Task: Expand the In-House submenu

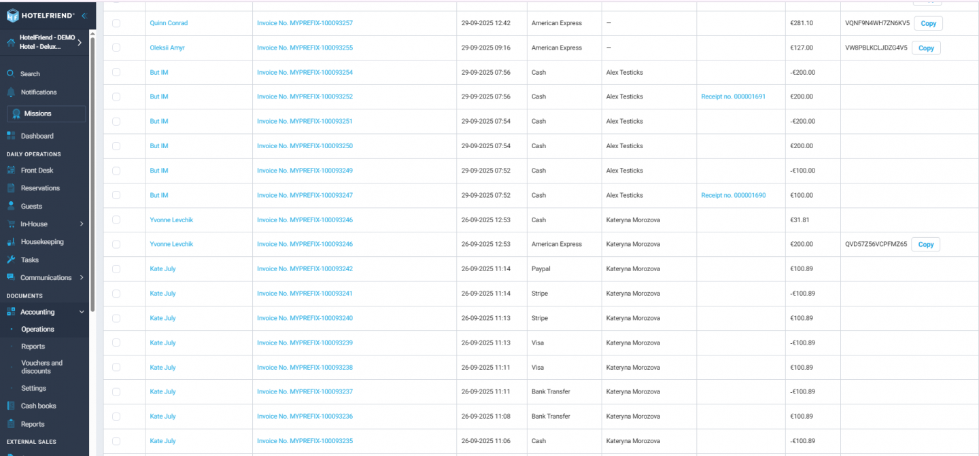Action: pos(81,223)
